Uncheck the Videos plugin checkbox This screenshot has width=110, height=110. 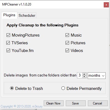tap(67, 51)
